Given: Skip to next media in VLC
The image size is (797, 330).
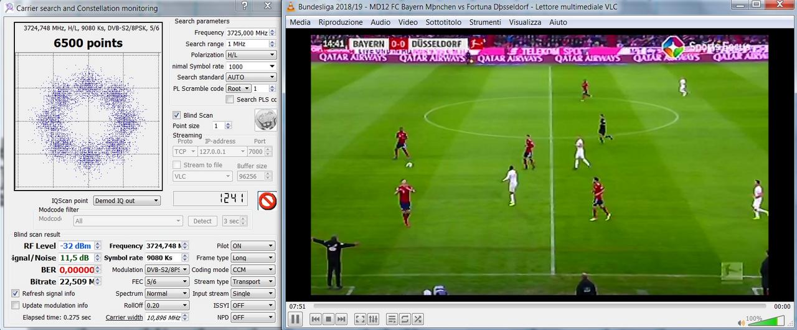Looking at the screenshot, I should click(x=341, y=319).
